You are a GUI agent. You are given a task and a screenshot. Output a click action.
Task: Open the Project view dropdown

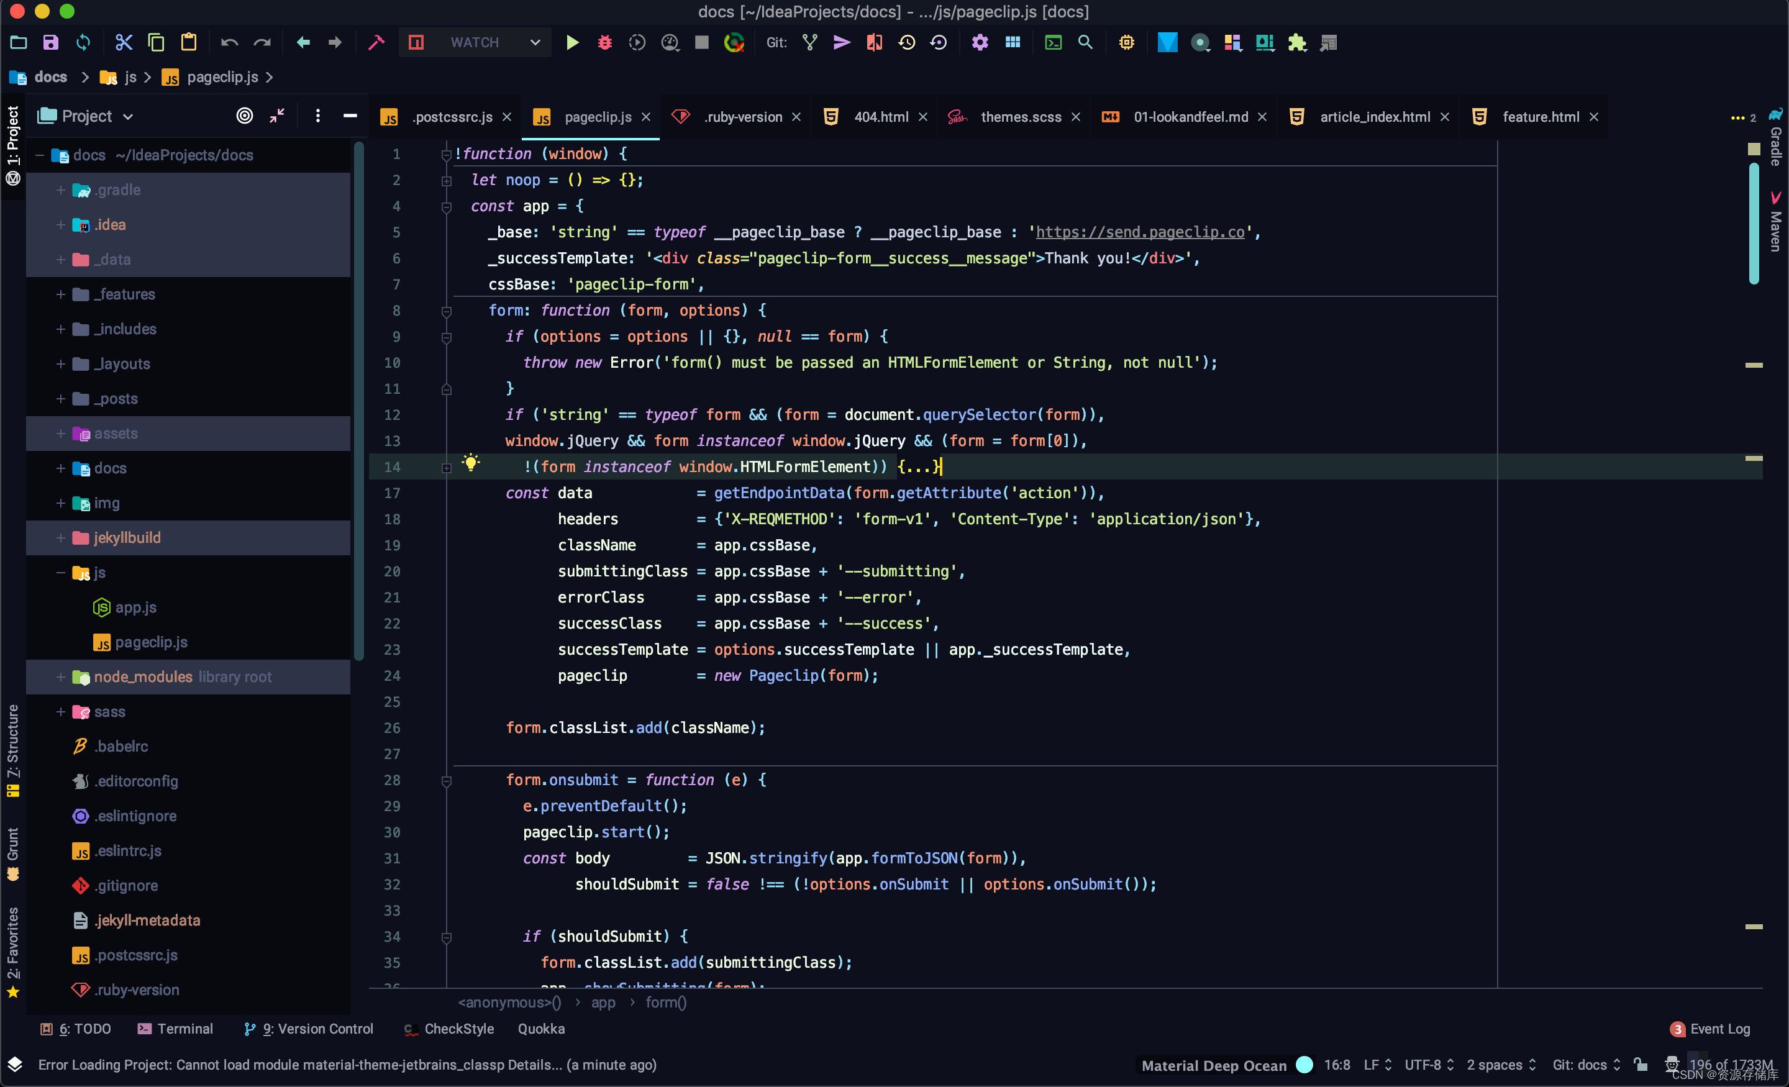128,117
